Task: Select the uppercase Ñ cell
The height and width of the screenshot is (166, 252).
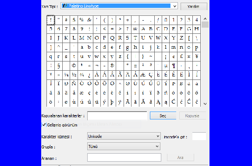Action: pos(74,84)
